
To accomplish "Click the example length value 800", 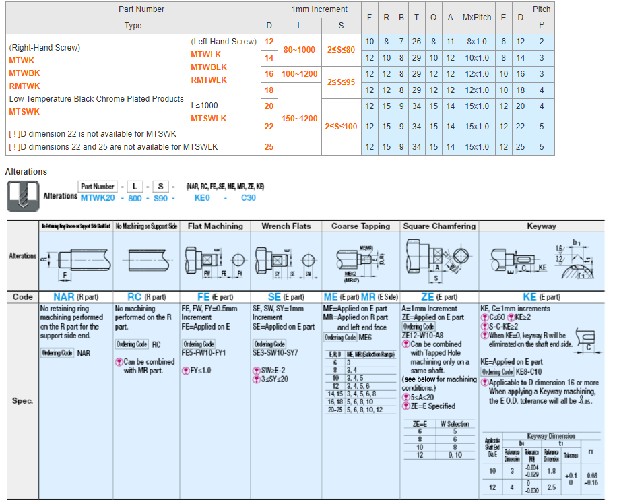I will 135,198.
